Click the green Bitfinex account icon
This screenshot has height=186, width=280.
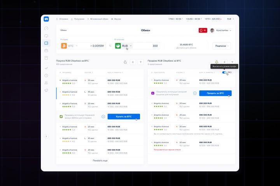[x=61, y=117]
